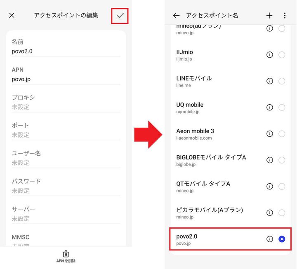Viewport: 297px width, 269px height.
Task: Select the mineo(au plan) radio button
Action: click(282, 28)
